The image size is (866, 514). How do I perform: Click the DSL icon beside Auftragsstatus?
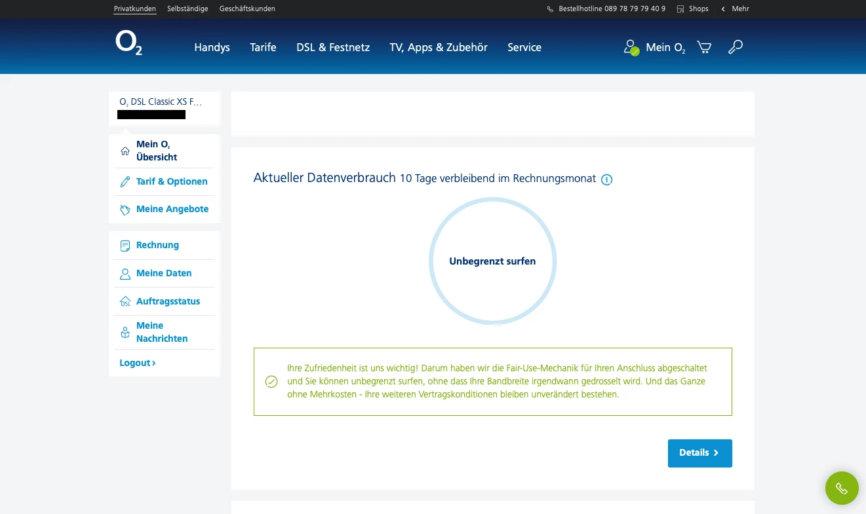coord(125,302)
